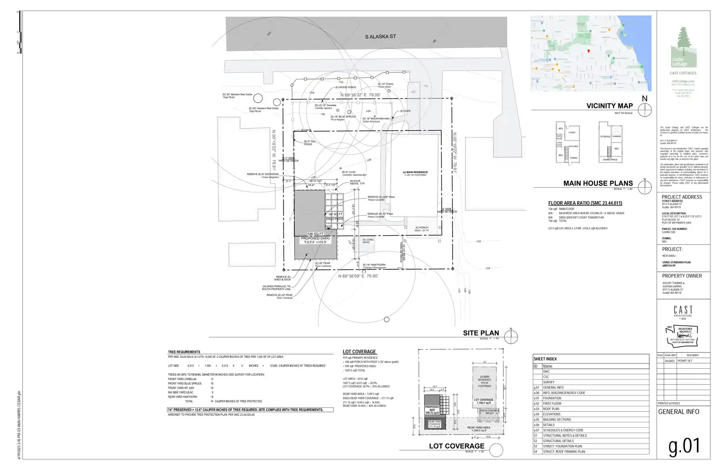This screenshot has width=727, height=470.
Task: Click the north arrow beside Main House Plans
Action: 644,187
